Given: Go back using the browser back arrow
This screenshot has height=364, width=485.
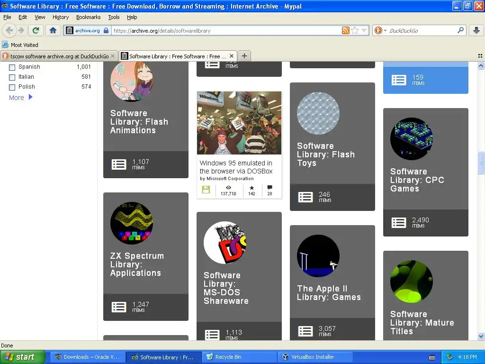Looking at the screenshot, I should (9, 30).
